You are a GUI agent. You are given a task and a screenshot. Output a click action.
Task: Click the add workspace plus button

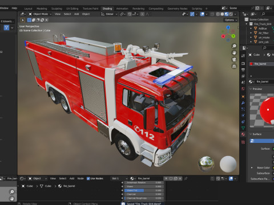206,9
